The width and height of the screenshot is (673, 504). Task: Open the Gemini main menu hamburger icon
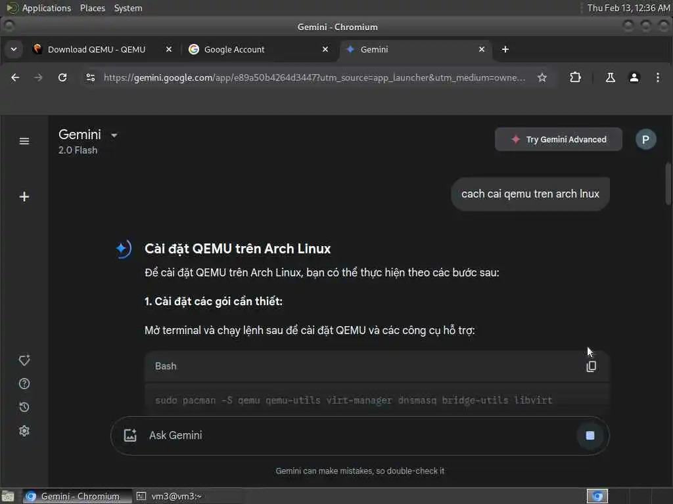point(24,141)
